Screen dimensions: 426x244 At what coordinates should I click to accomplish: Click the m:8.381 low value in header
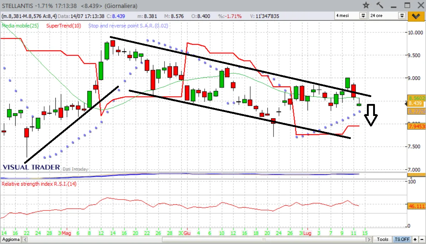(147, 16)
